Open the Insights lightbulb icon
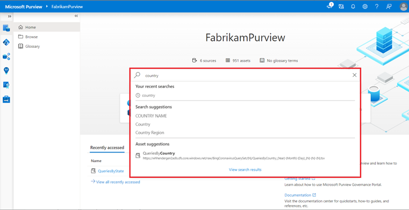 pyautogui.click(x=6, y=70)
